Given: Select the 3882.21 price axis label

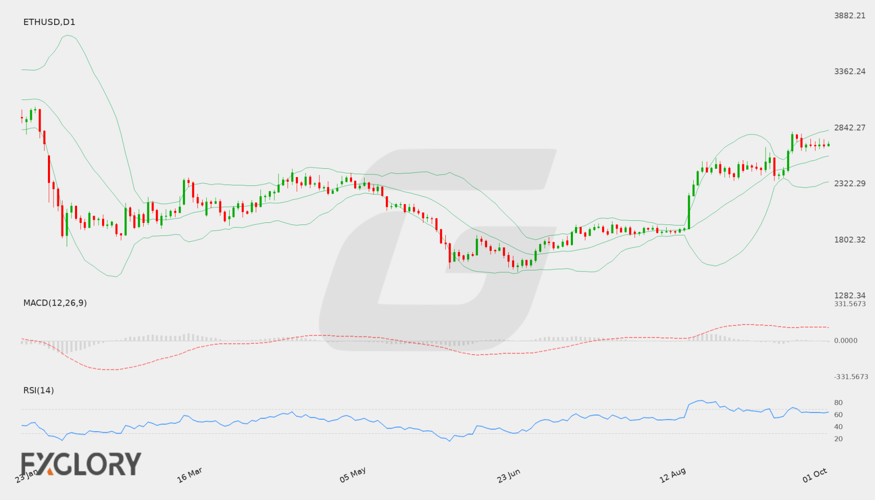Looking at the screenshot, I should (850, 16).
